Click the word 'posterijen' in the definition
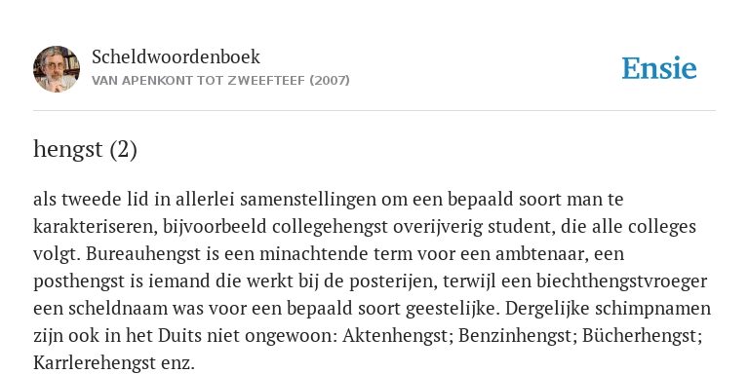 click(x=392, y=281)
